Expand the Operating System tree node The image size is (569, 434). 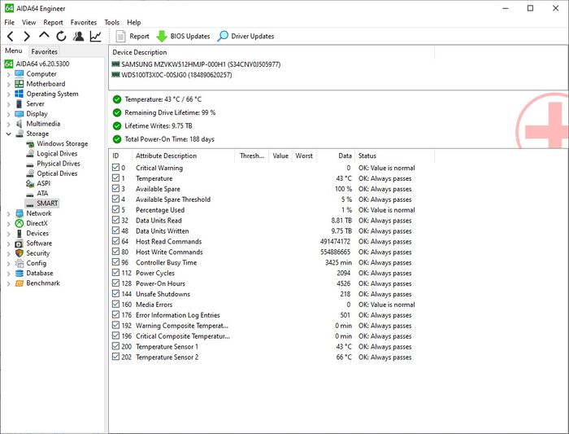coord(8,94)
